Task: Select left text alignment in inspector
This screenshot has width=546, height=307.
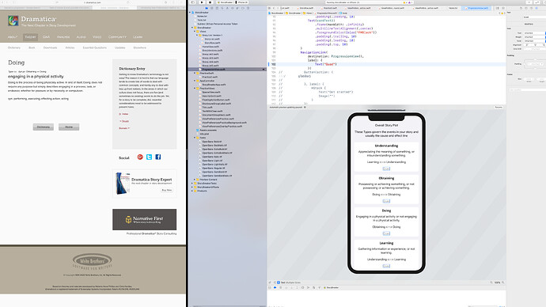Action: [528, 45]
